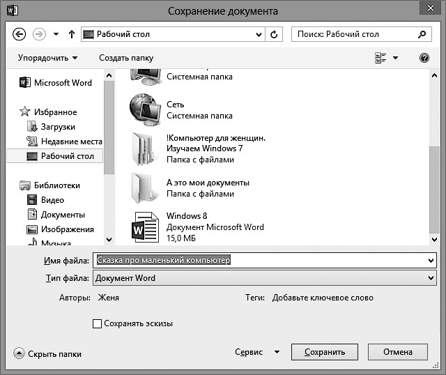Click the Back navigation arrow

coord(19,34)
